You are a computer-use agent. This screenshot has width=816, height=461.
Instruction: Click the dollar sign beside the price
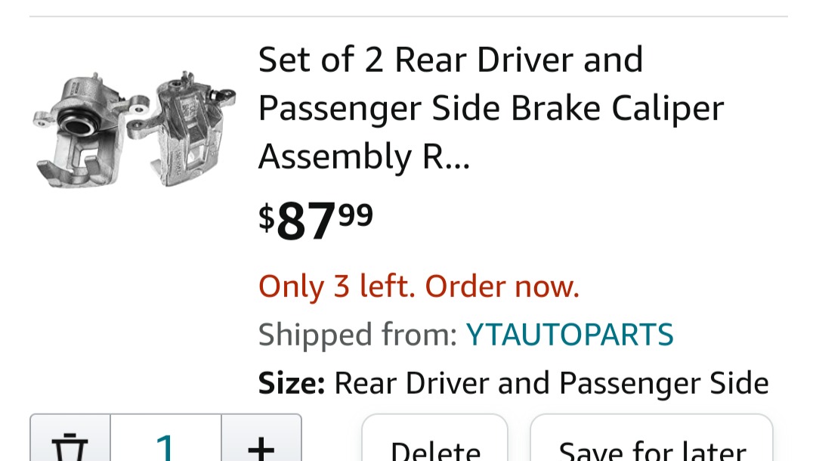click(x=266, y=218)
